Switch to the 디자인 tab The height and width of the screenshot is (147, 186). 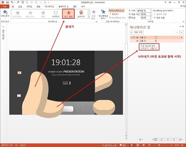(x=29, y=6)
